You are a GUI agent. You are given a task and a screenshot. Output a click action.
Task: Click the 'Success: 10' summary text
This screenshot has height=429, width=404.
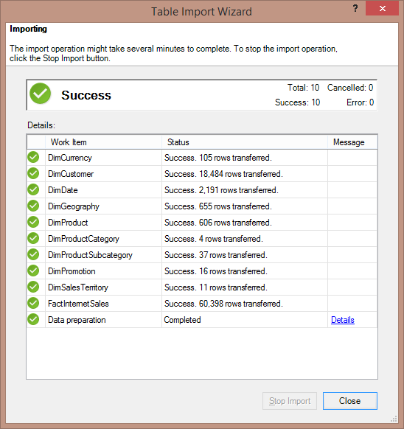point(298,102)
